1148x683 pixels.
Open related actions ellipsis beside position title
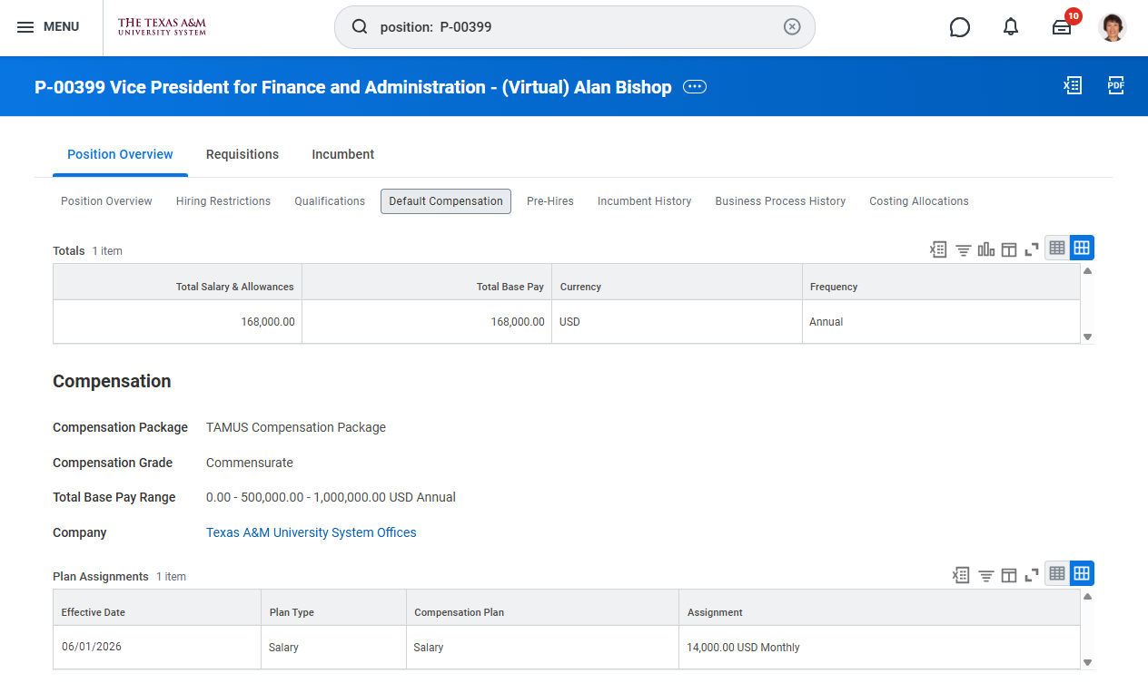[695, 87]
